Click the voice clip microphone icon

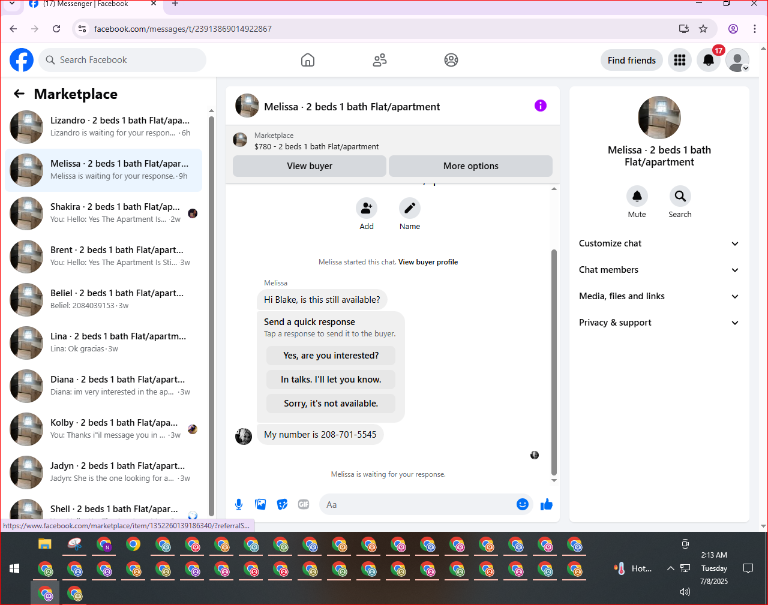pyautogui.click(x=239, y=504)
